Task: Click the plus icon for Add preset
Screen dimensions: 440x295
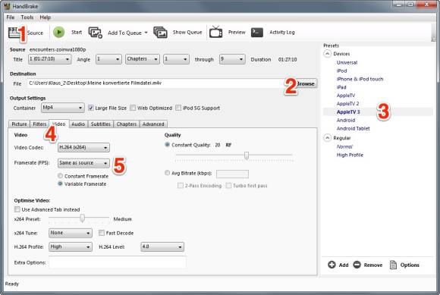Action: 332,265
